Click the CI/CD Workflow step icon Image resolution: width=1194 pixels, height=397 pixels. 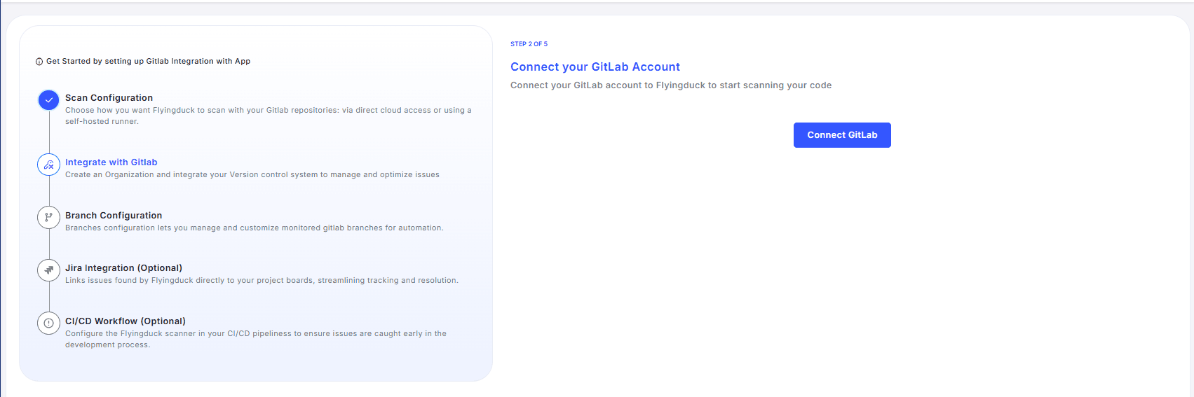(x=48, y=323)
